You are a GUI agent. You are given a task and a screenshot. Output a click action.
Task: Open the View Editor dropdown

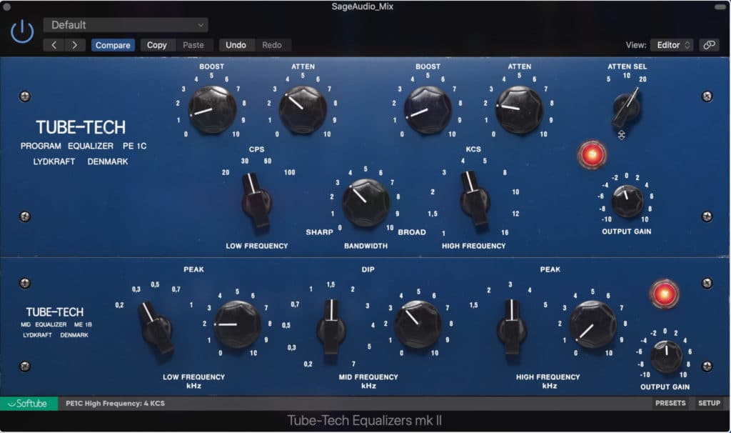coord(671,45)
